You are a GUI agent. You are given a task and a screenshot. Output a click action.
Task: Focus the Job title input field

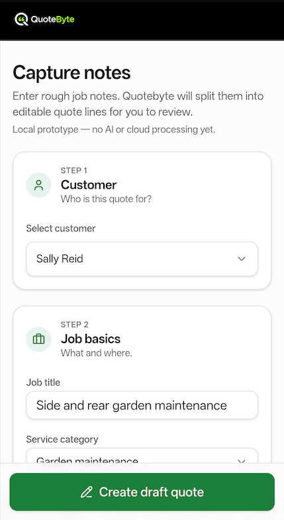(x=142, y=405)
